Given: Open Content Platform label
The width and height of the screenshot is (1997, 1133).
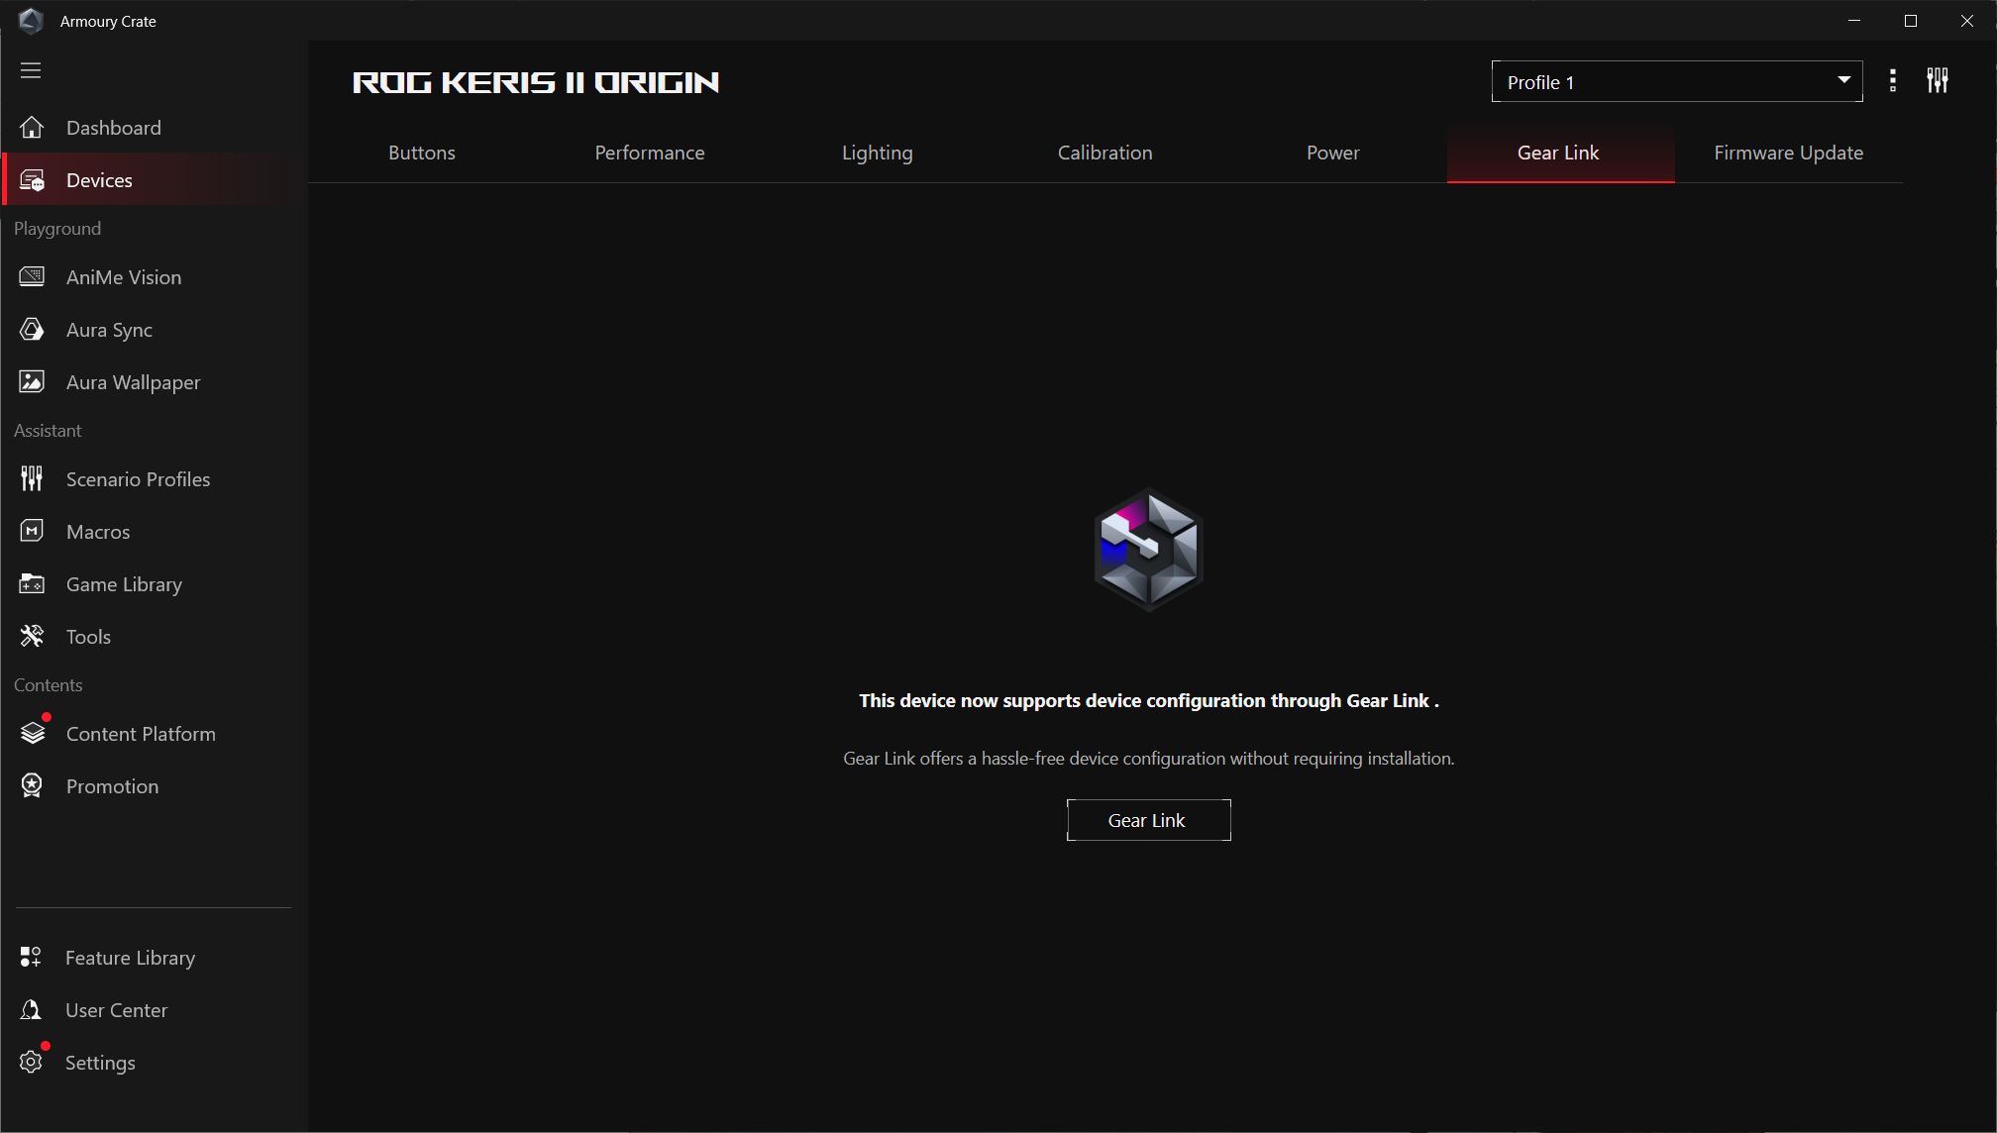Looking at the screenshot, I should 141,734.
